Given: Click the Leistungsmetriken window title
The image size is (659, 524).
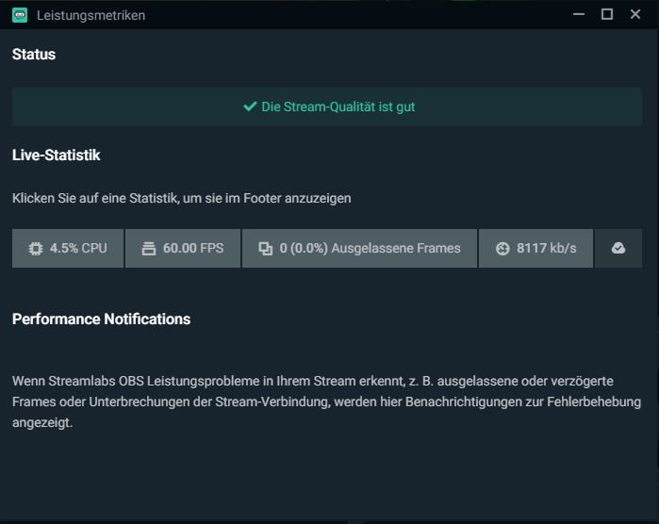Looking at the screenshot, I should click(x=91, y=15).
